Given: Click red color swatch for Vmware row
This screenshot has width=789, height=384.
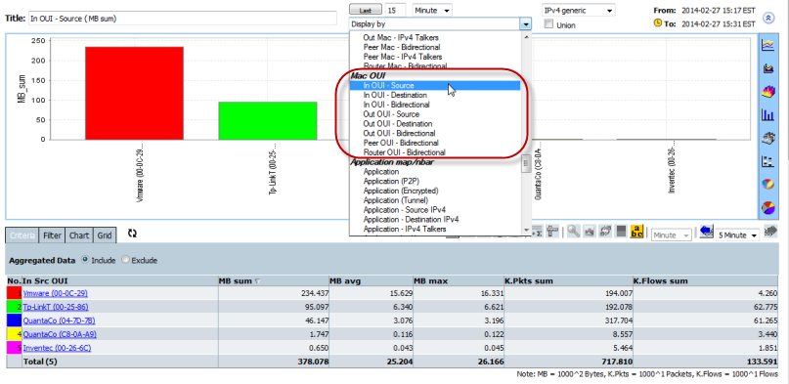Looking at the screenshot, I should (14, 293).
